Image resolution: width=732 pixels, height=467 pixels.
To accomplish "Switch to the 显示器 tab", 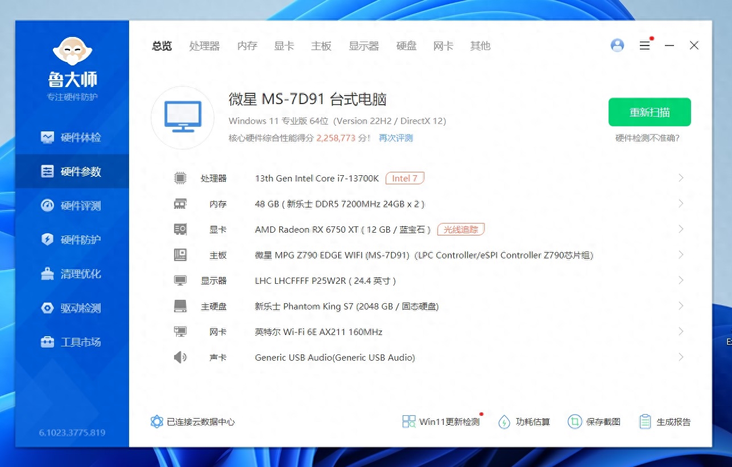I will point(364,46).
